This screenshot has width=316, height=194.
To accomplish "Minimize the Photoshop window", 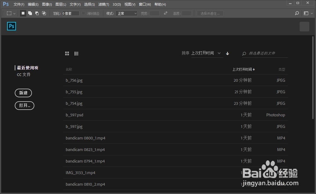I will pyautogui.click(x=290, y=3).
